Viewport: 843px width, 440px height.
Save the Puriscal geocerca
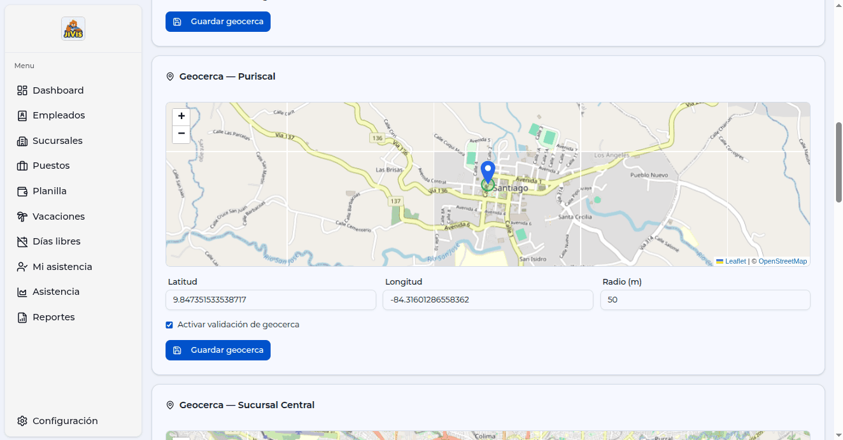tap(218, 350)
